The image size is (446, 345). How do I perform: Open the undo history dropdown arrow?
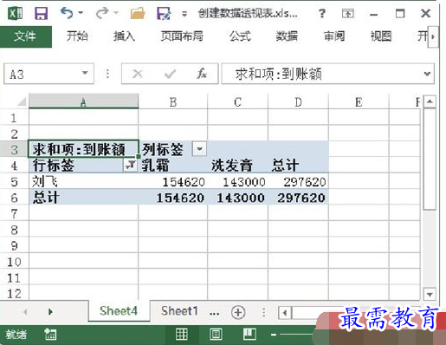click(x=81, y=13)
